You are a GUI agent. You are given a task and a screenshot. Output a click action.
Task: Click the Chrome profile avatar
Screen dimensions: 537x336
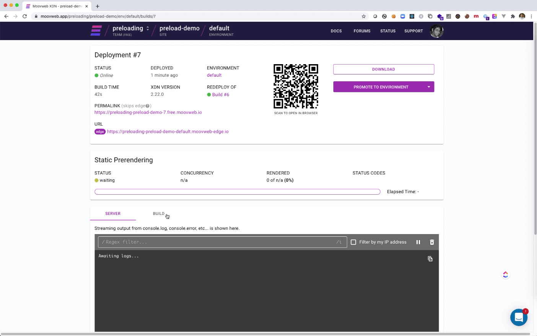pyautogui.click(x=522, y=16)
